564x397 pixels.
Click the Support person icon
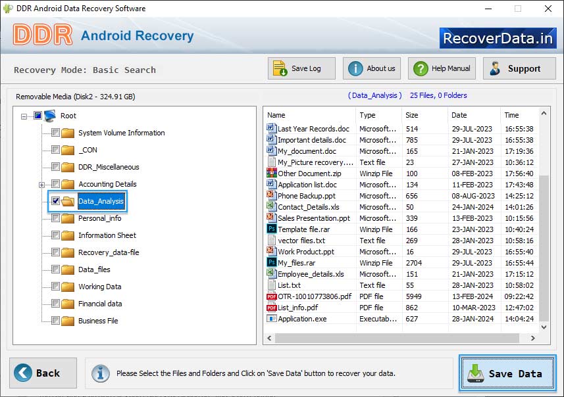coord(495,68)
